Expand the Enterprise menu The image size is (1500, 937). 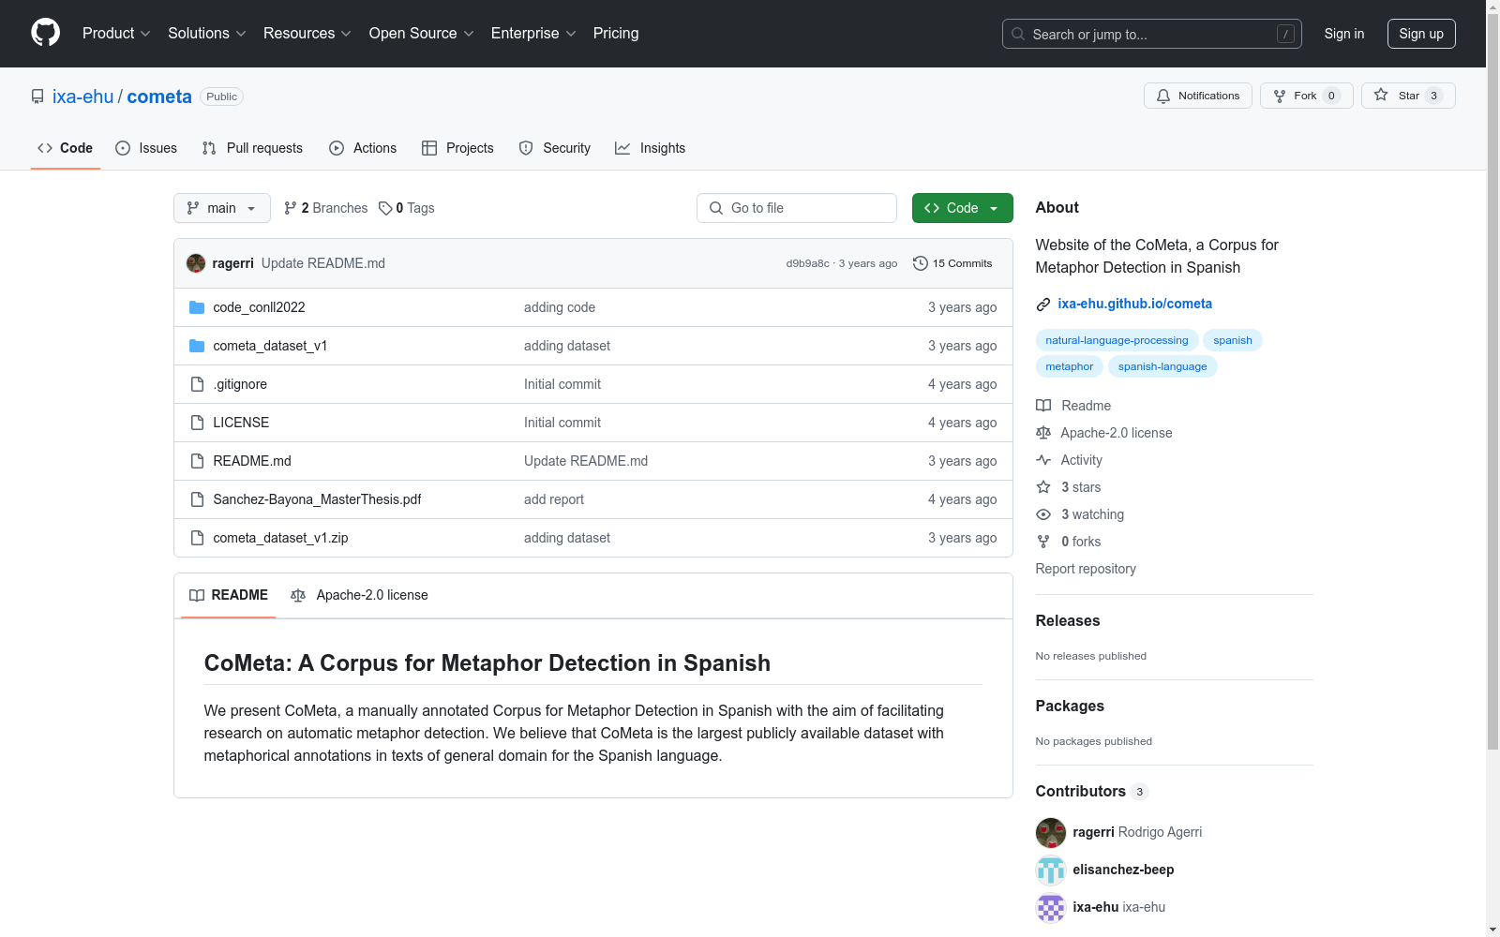[533, 34]
